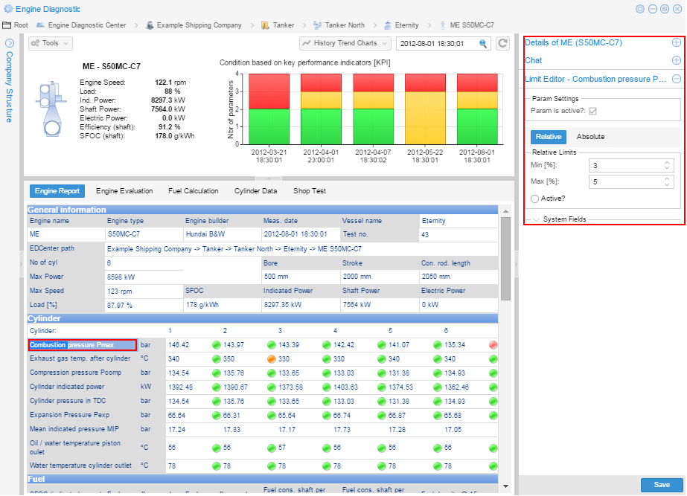Click the refresh button beside the date field

pos(503,44)
